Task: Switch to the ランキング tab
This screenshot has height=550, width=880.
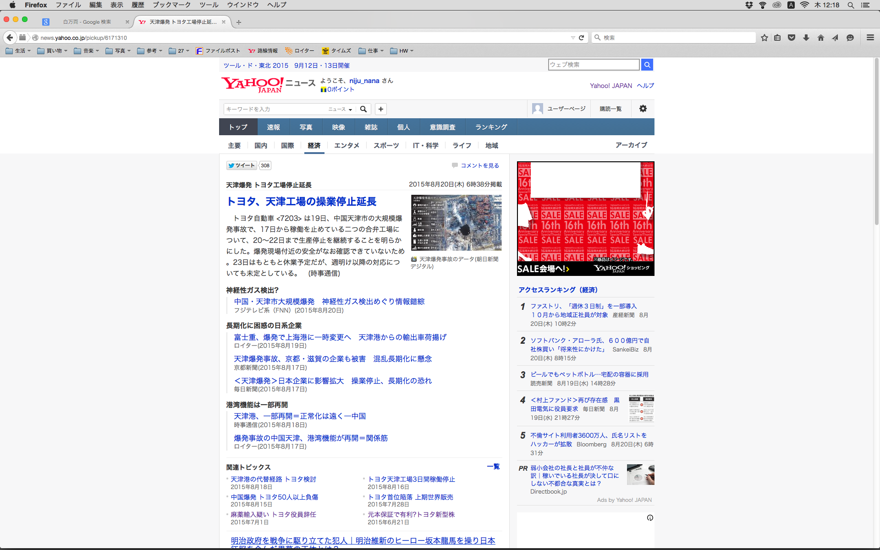Action: click(x=491, y=127)
